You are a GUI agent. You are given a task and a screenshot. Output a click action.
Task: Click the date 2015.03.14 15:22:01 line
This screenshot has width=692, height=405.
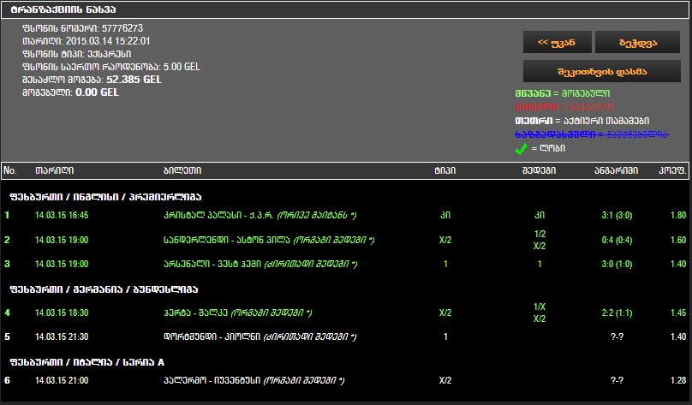coord(86,41)
